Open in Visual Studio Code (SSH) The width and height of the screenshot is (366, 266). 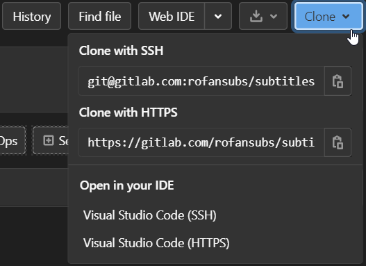pos(150,215)
